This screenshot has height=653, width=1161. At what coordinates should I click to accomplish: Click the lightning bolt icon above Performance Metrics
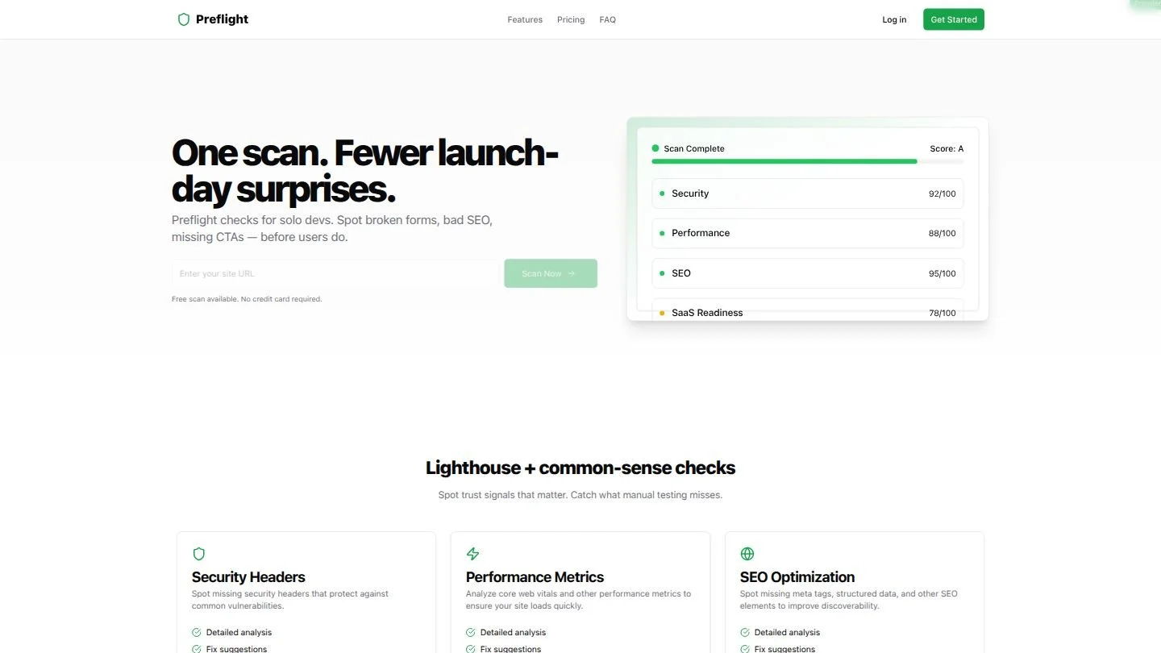(473, 554)
